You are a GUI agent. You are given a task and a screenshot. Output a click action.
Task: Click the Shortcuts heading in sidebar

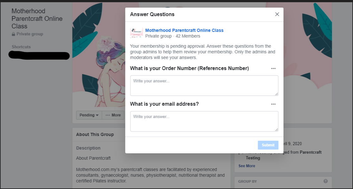tap(21, 47)
